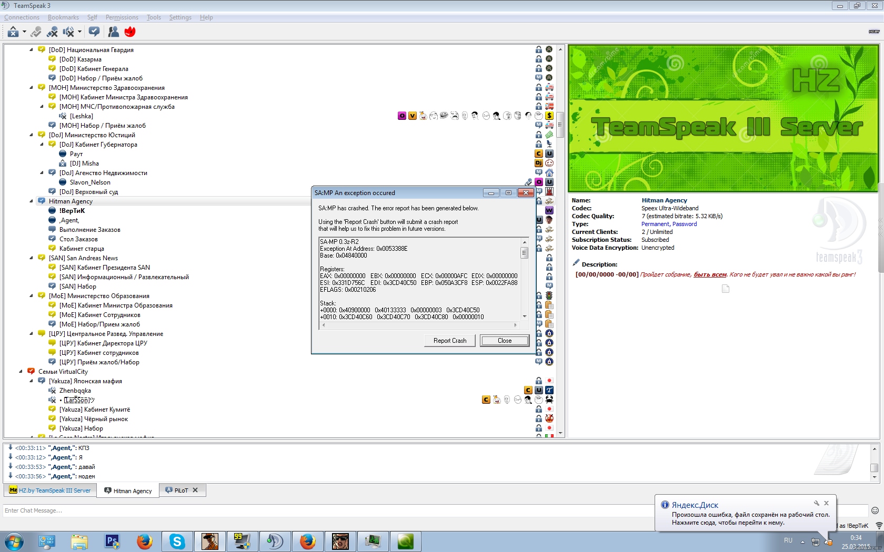Screen dimensions: 884x552
Task: Toggle away status toolbar icon
Action: (13, 32)
